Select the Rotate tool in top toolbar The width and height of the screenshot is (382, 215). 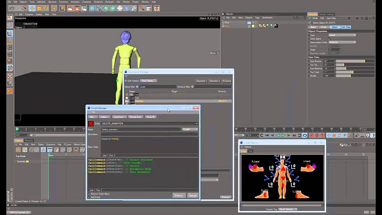click(x=46, y=8)
